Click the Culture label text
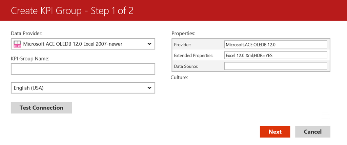The height and width of the screenshot is (145, 347). tap(179, 78)
